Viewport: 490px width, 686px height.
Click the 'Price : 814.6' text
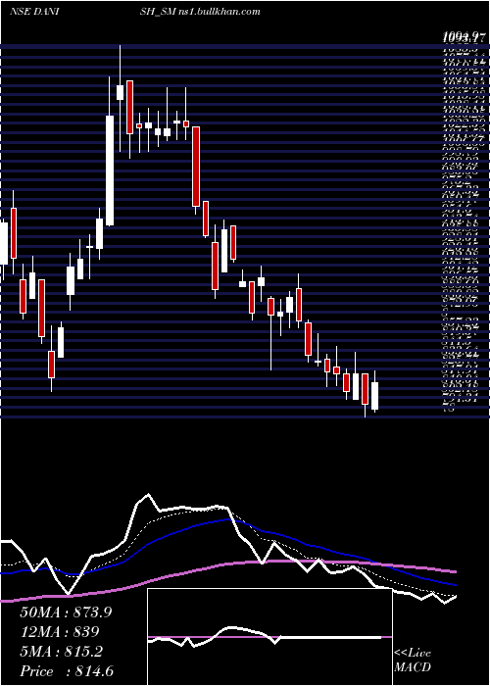pos(67,671)
